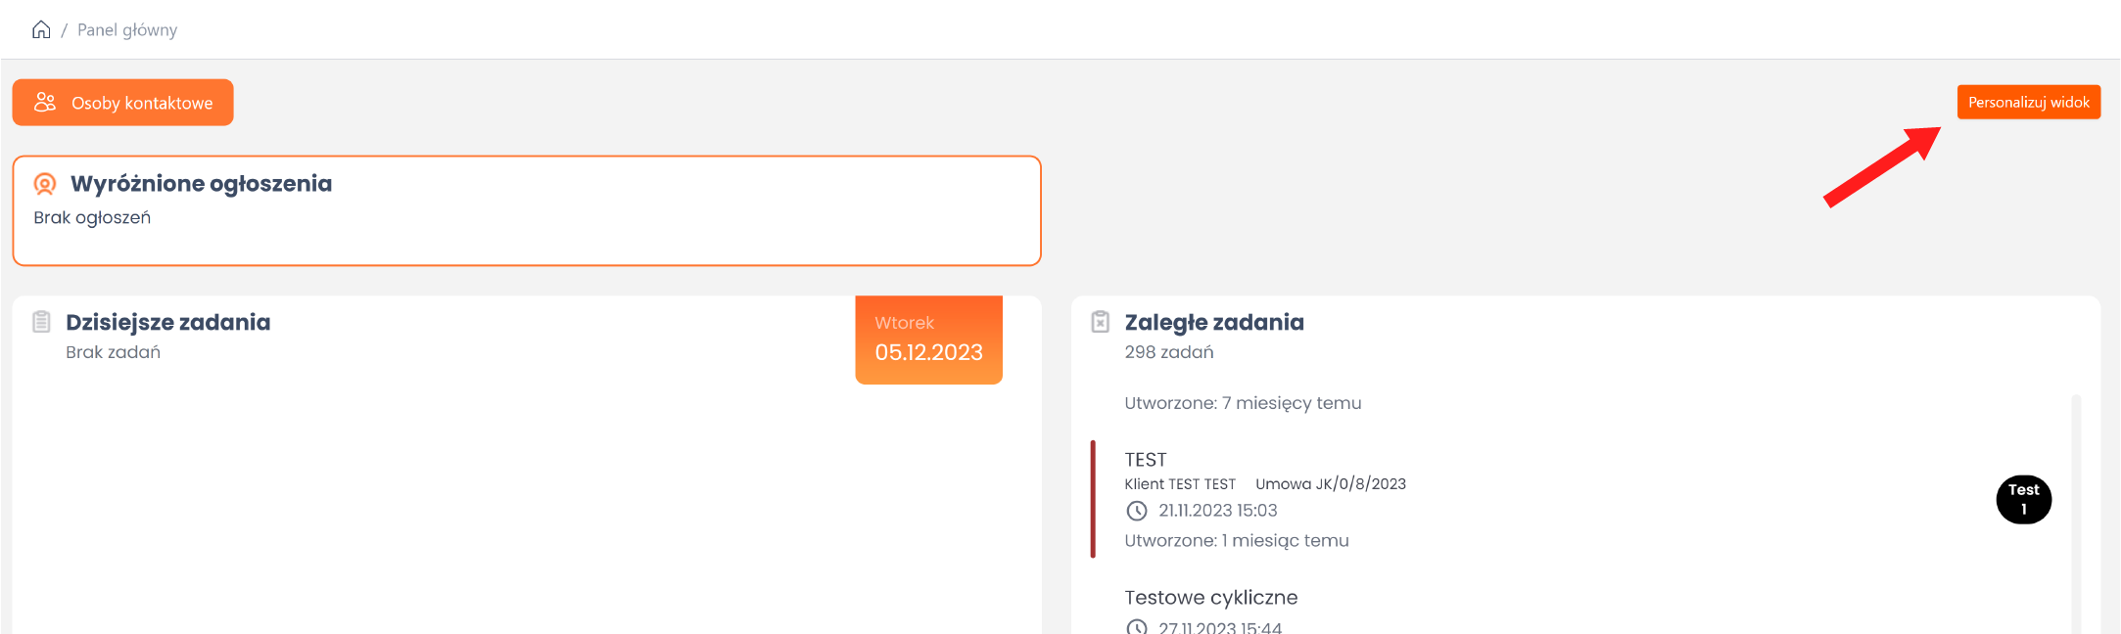The width and height of the screenshot is (2121, 634).
Task: Click the clock icon beside 21.11.2023 15:03
Action: click(1136, 511)
